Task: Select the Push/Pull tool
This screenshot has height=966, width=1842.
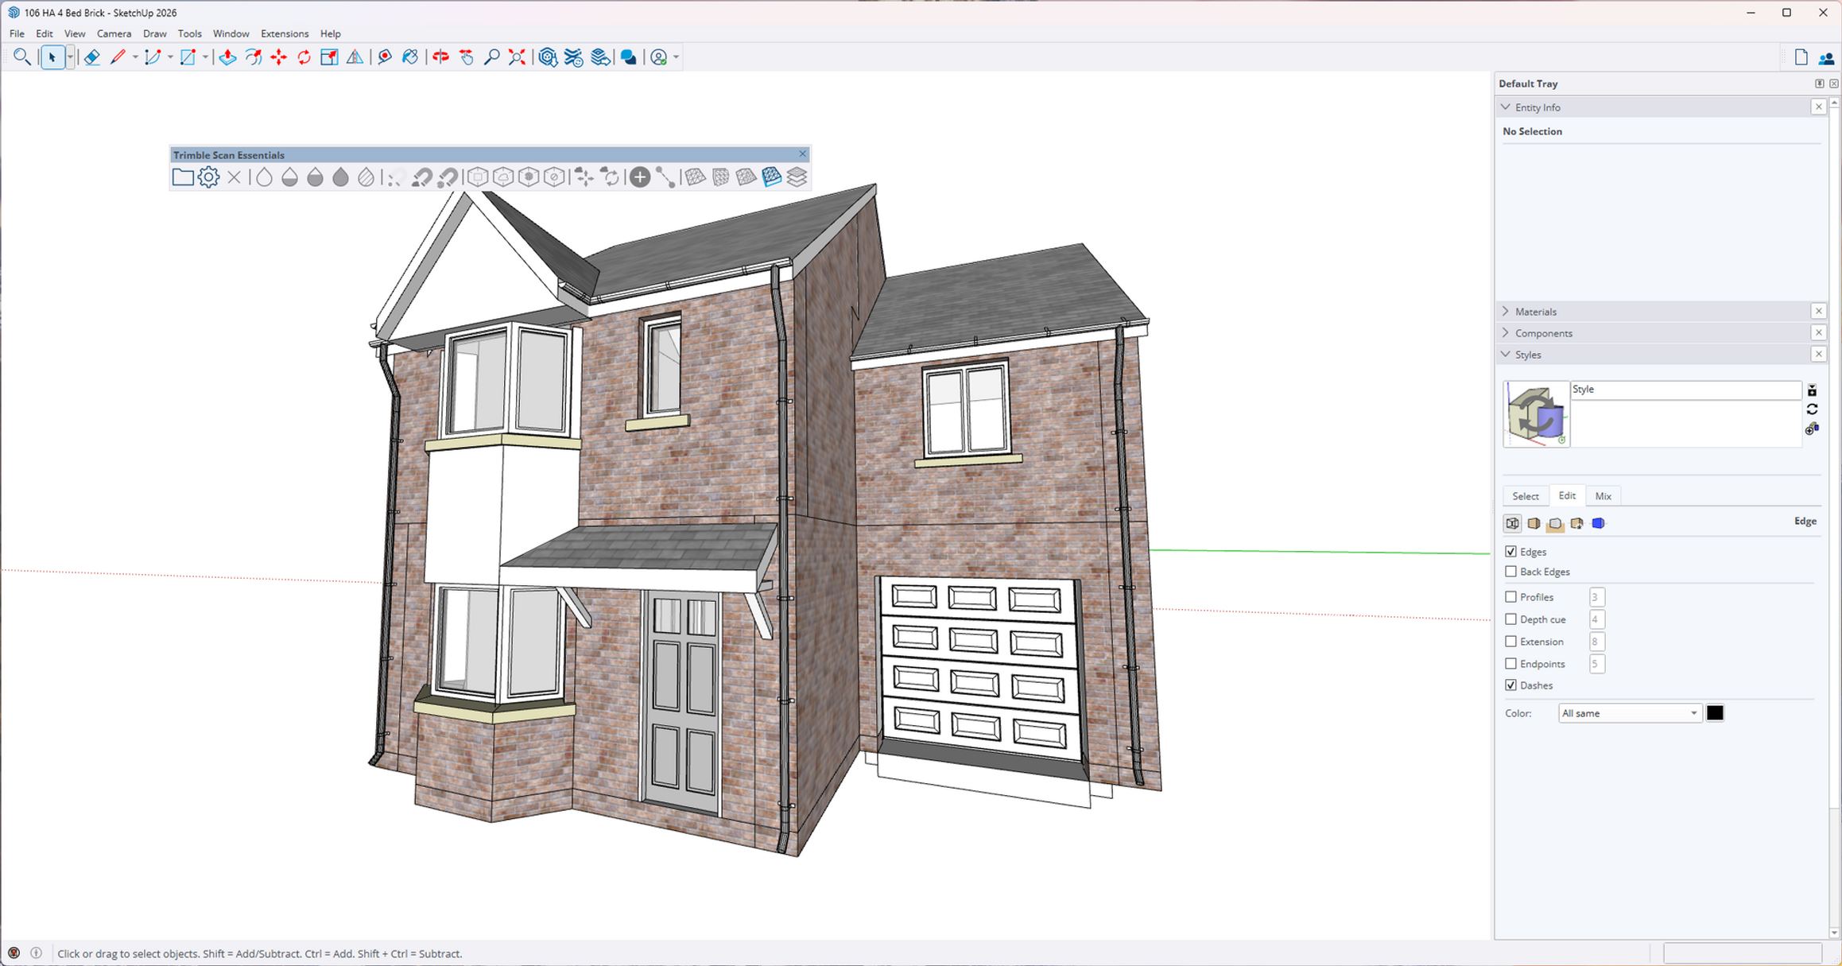Action: click(227, 56)
